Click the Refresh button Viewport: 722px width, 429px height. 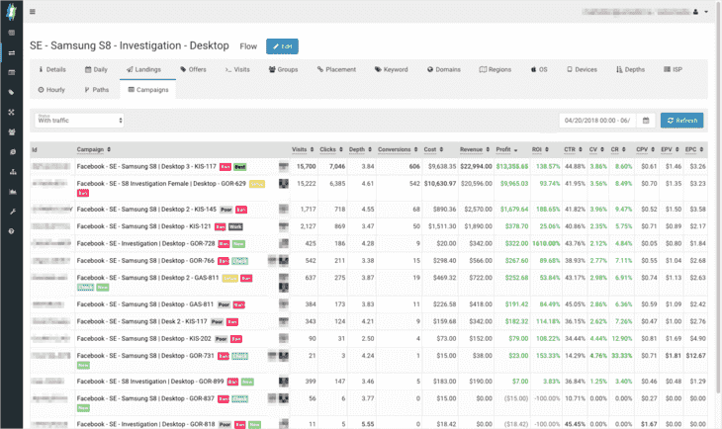[681, 121]
